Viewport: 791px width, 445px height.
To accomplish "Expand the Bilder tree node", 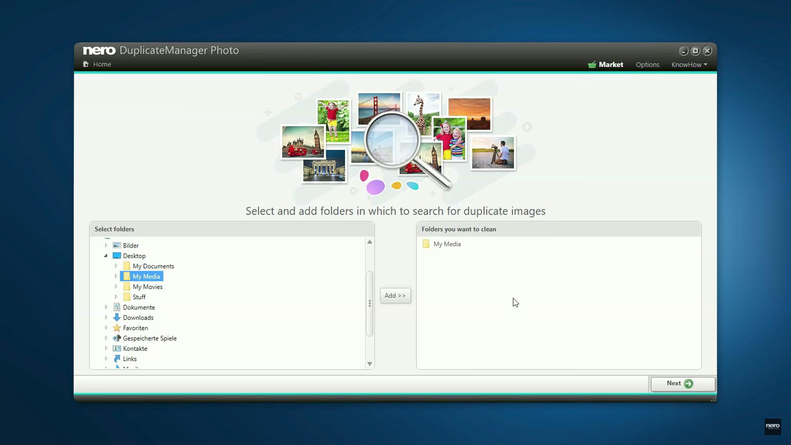I will point(106,245).
